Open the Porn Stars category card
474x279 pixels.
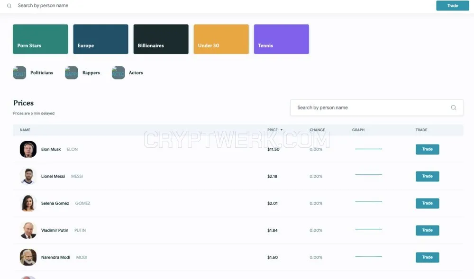(40, 39)
